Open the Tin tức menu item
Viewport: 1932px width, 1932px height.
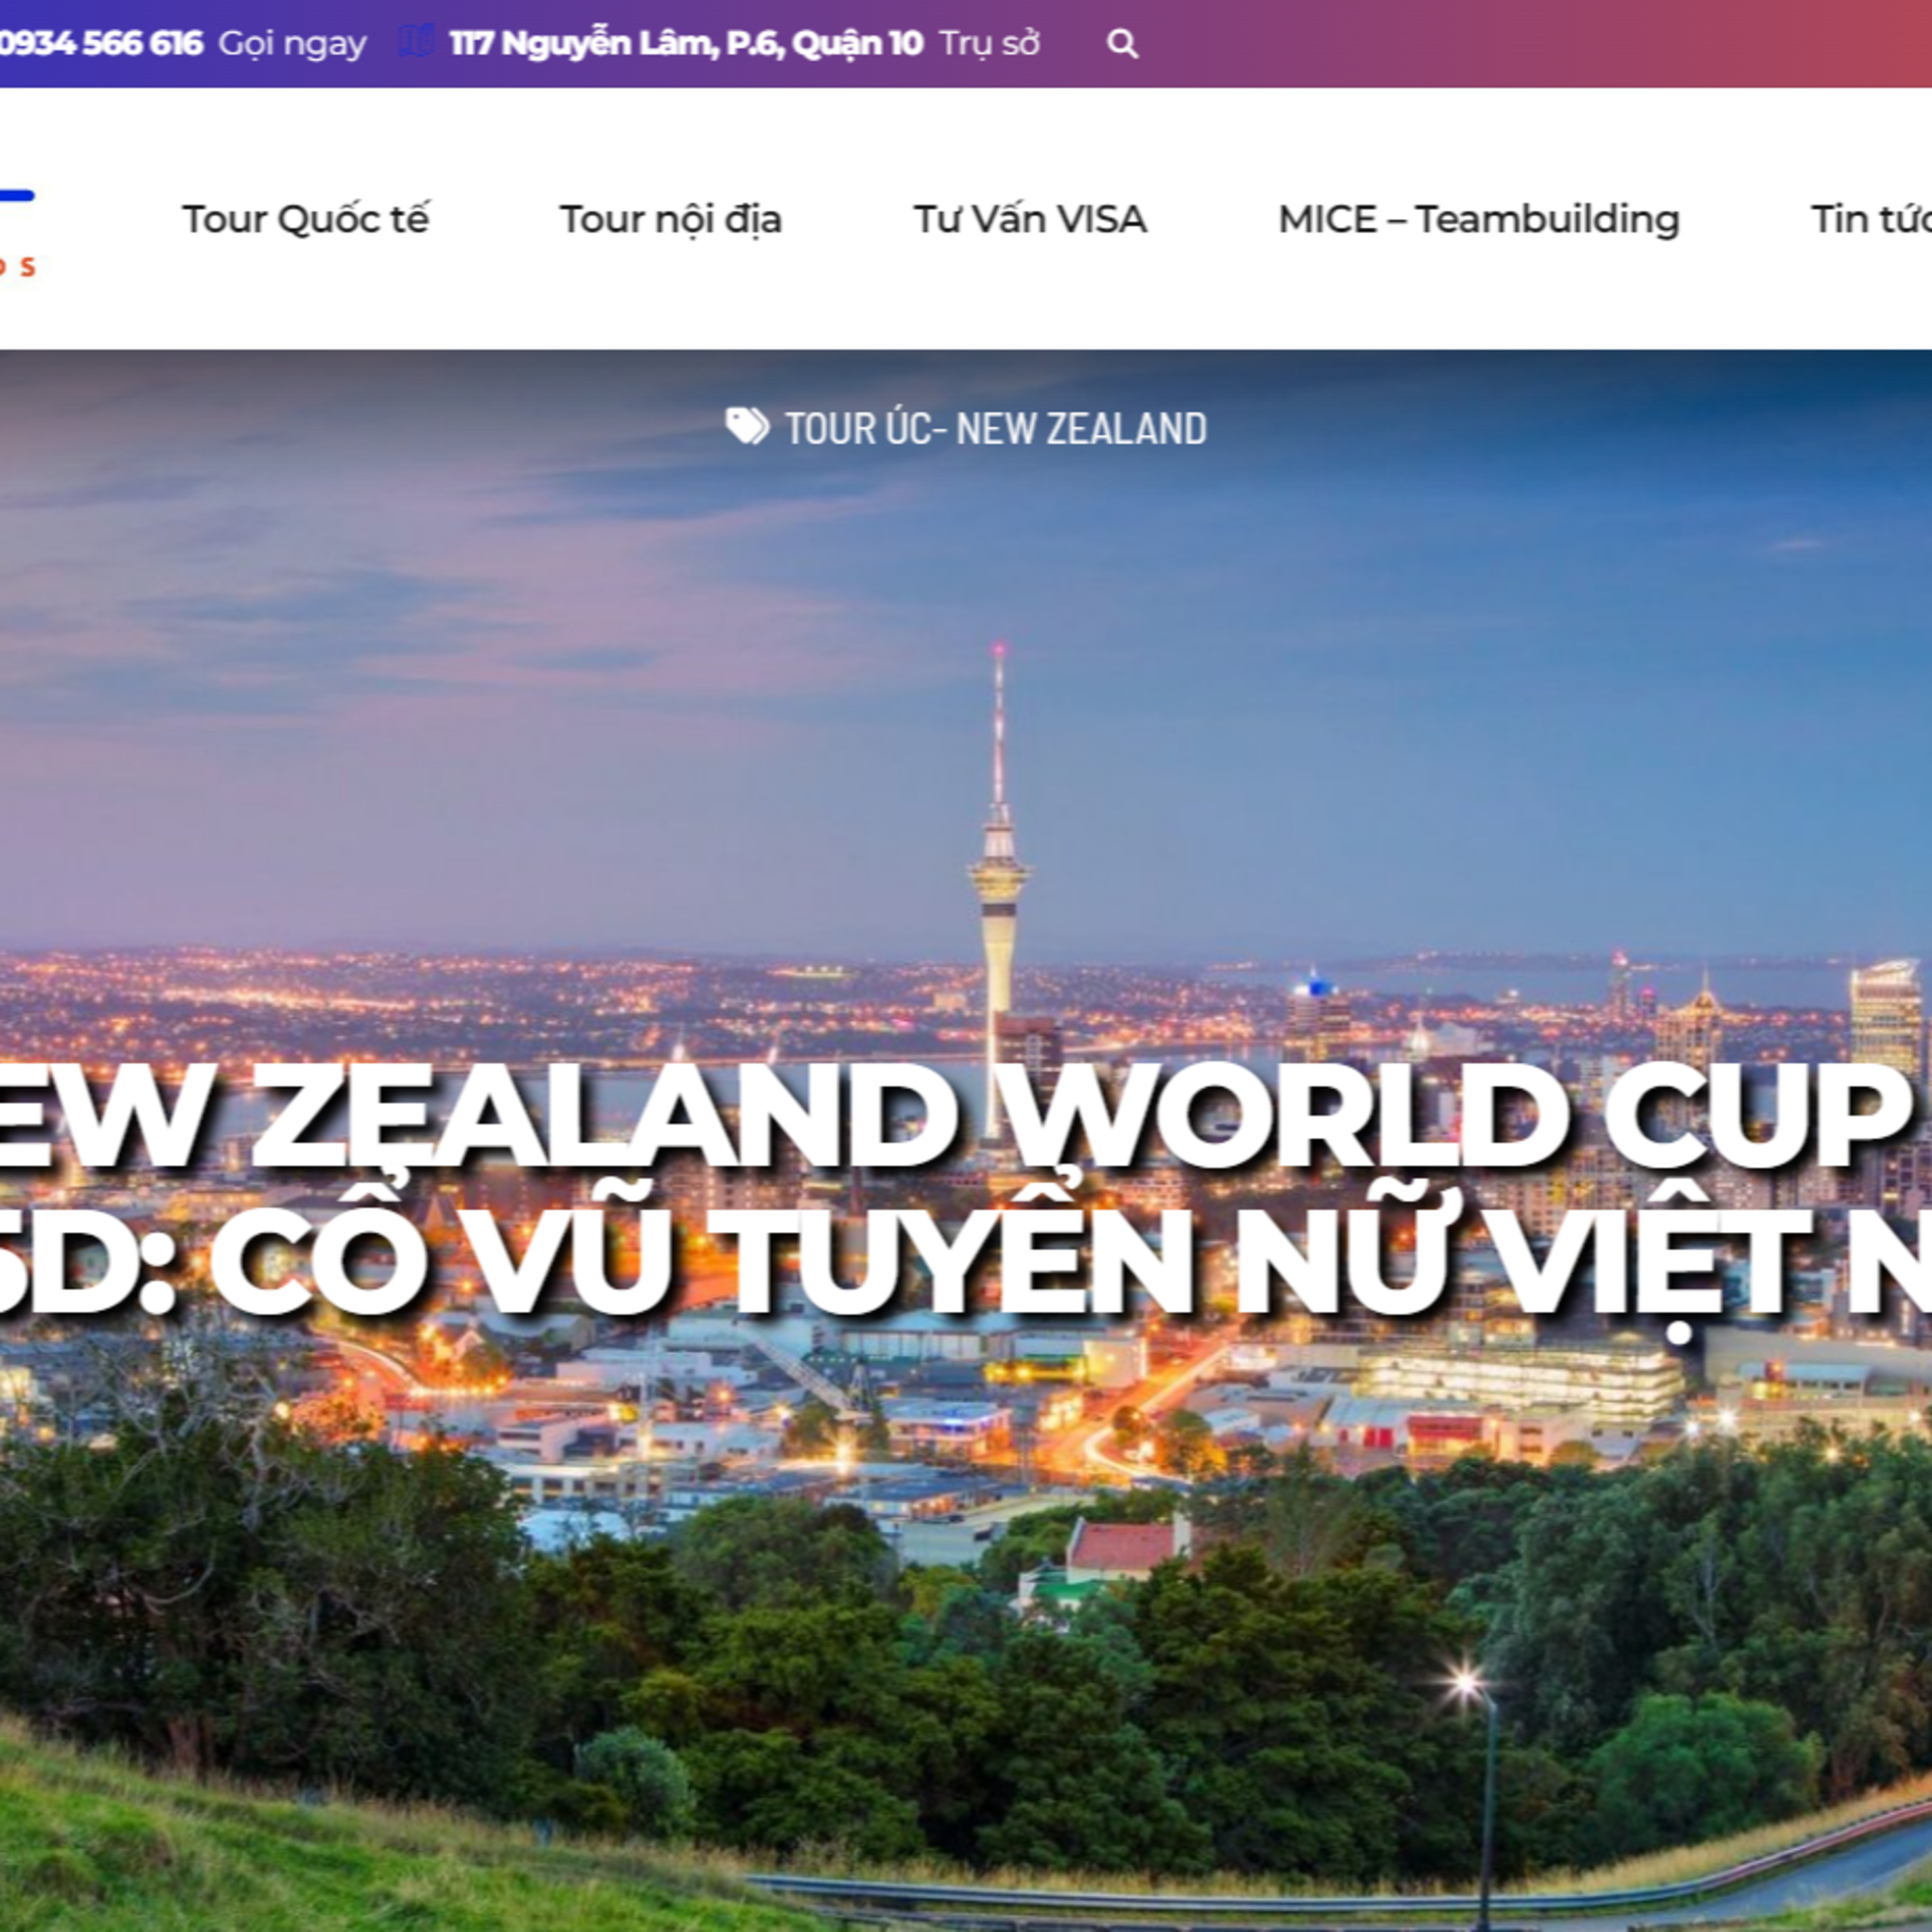pos(1870,220)
